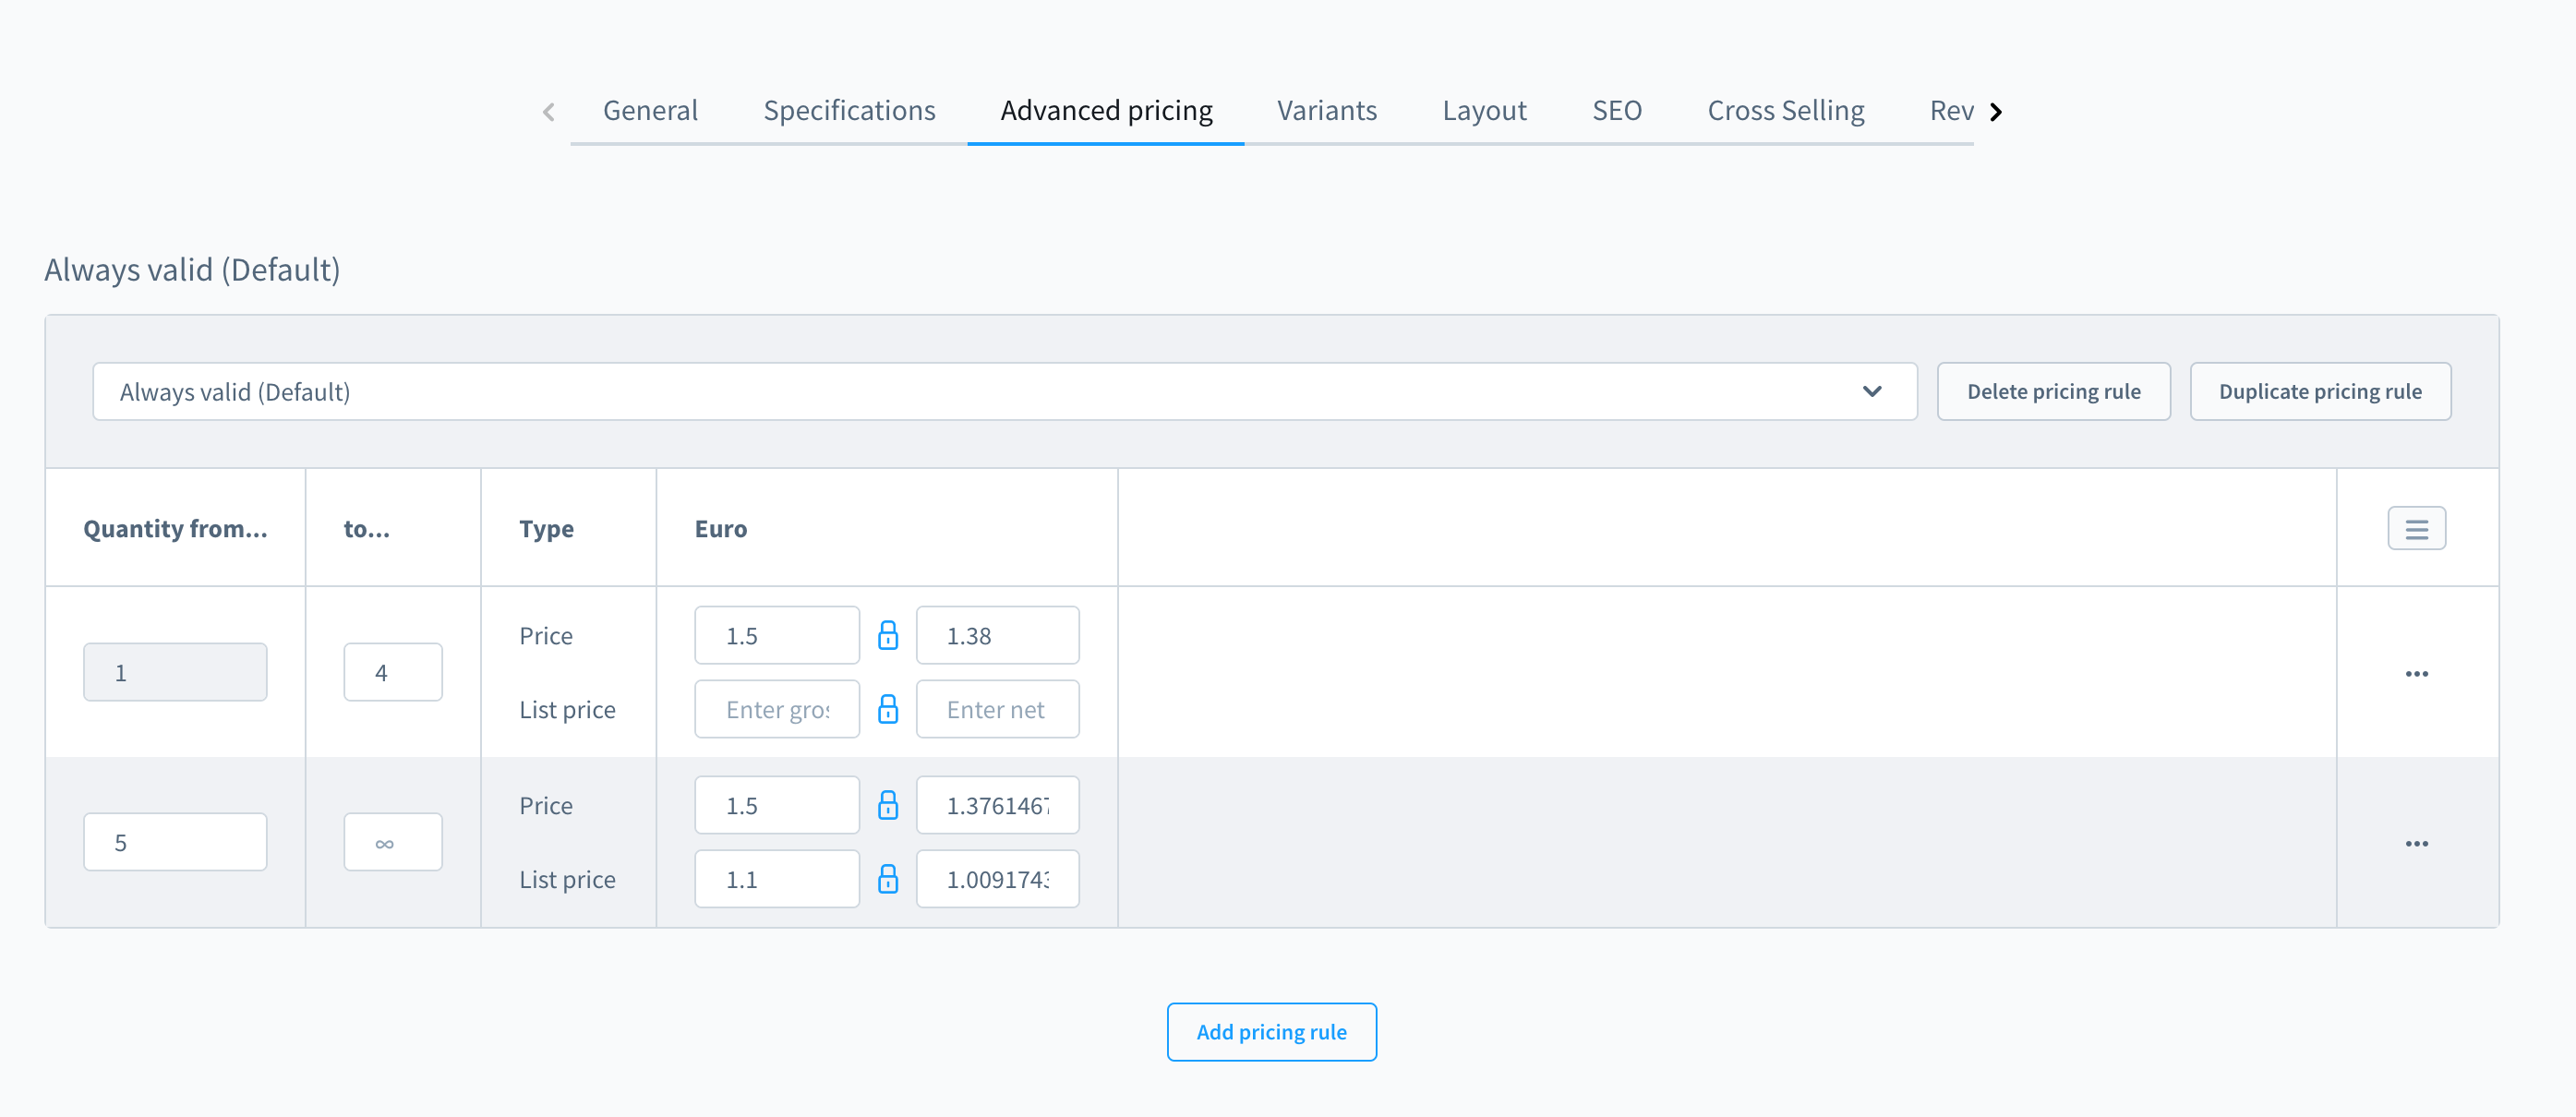Open the context menu for quantity 5 row
2576x1117 pixels.
[2417, 842]
